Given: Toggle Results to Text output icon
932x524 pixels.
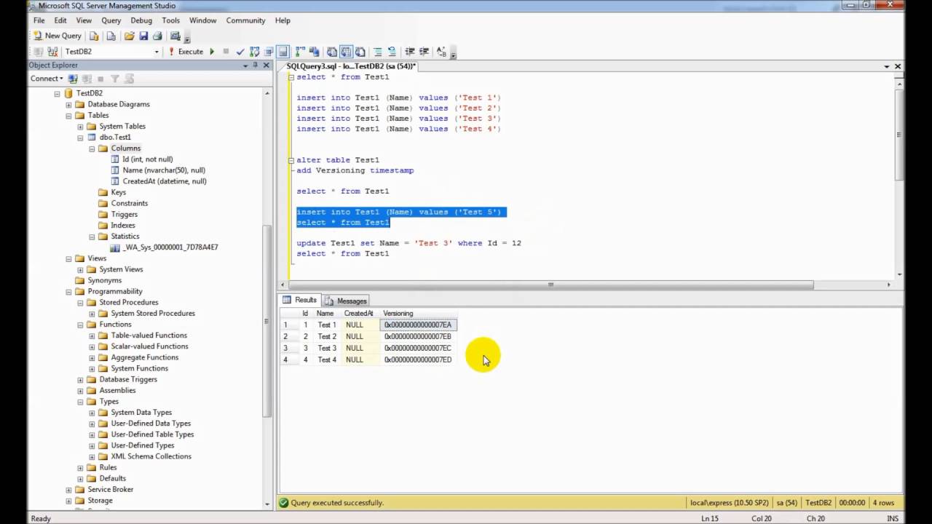Looking at the screenshot, I should pyautogui.click(x=331, y=52).
